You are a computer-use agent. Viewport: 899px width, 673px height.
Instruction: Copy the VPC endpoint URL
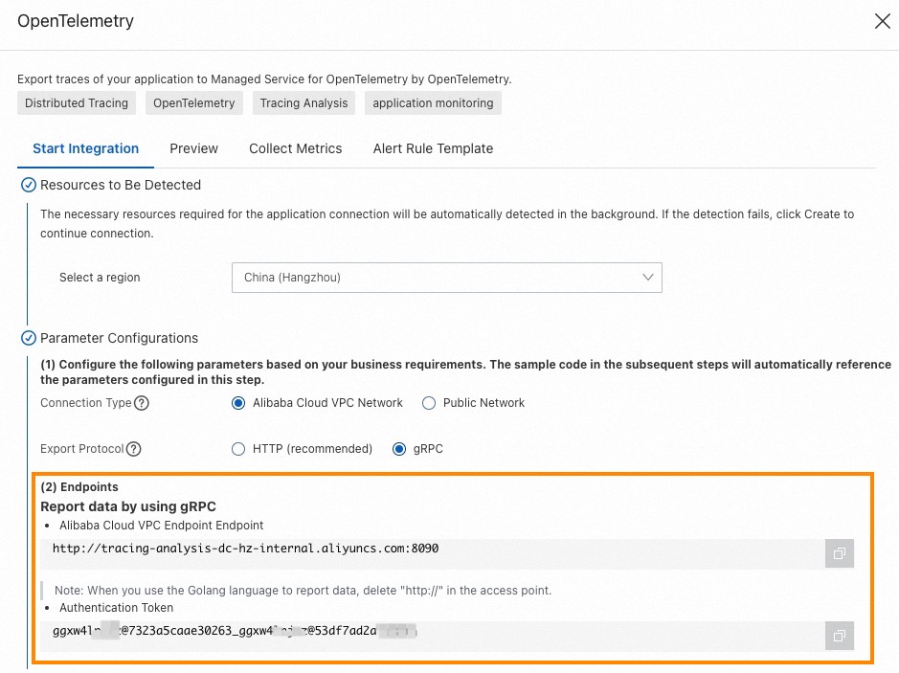click(x=840, y=553)
